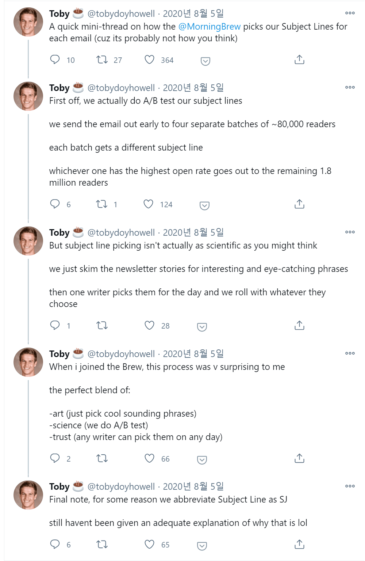Share the first tweet about Subject Lines
Image resolution: width=365 pixels, height=561 pixels.
[x=299, y=60]
